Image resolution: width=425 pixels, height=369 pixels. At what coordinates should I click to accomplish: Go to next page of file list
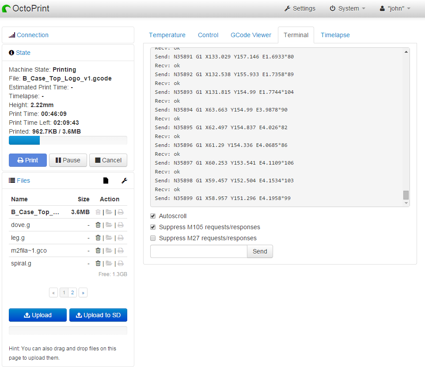click(83, 292)
